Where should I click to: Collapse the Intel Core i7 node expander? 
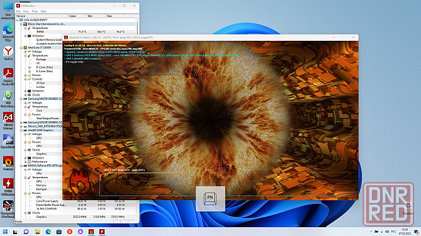pyautogui.click(x=21, y=48)
